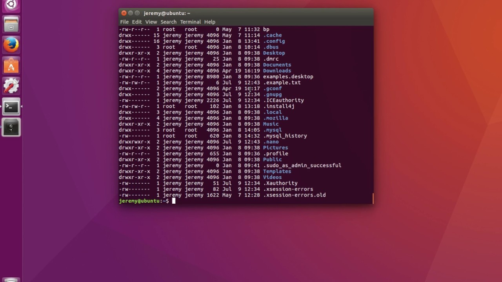Click the '.Xauthority' file name
The image size is (502, 282).
pos(280,183)
